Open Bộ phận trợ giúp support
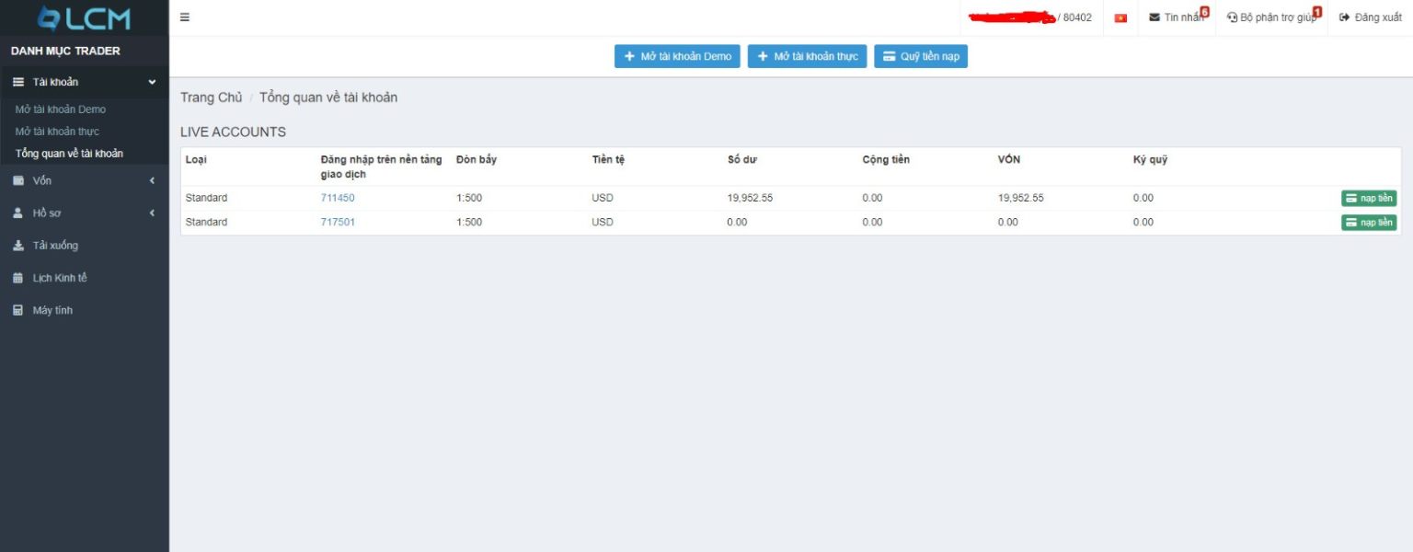The width and height of the screenshot is (1413, 552). pyautogui.click(x=1274, y=17)
